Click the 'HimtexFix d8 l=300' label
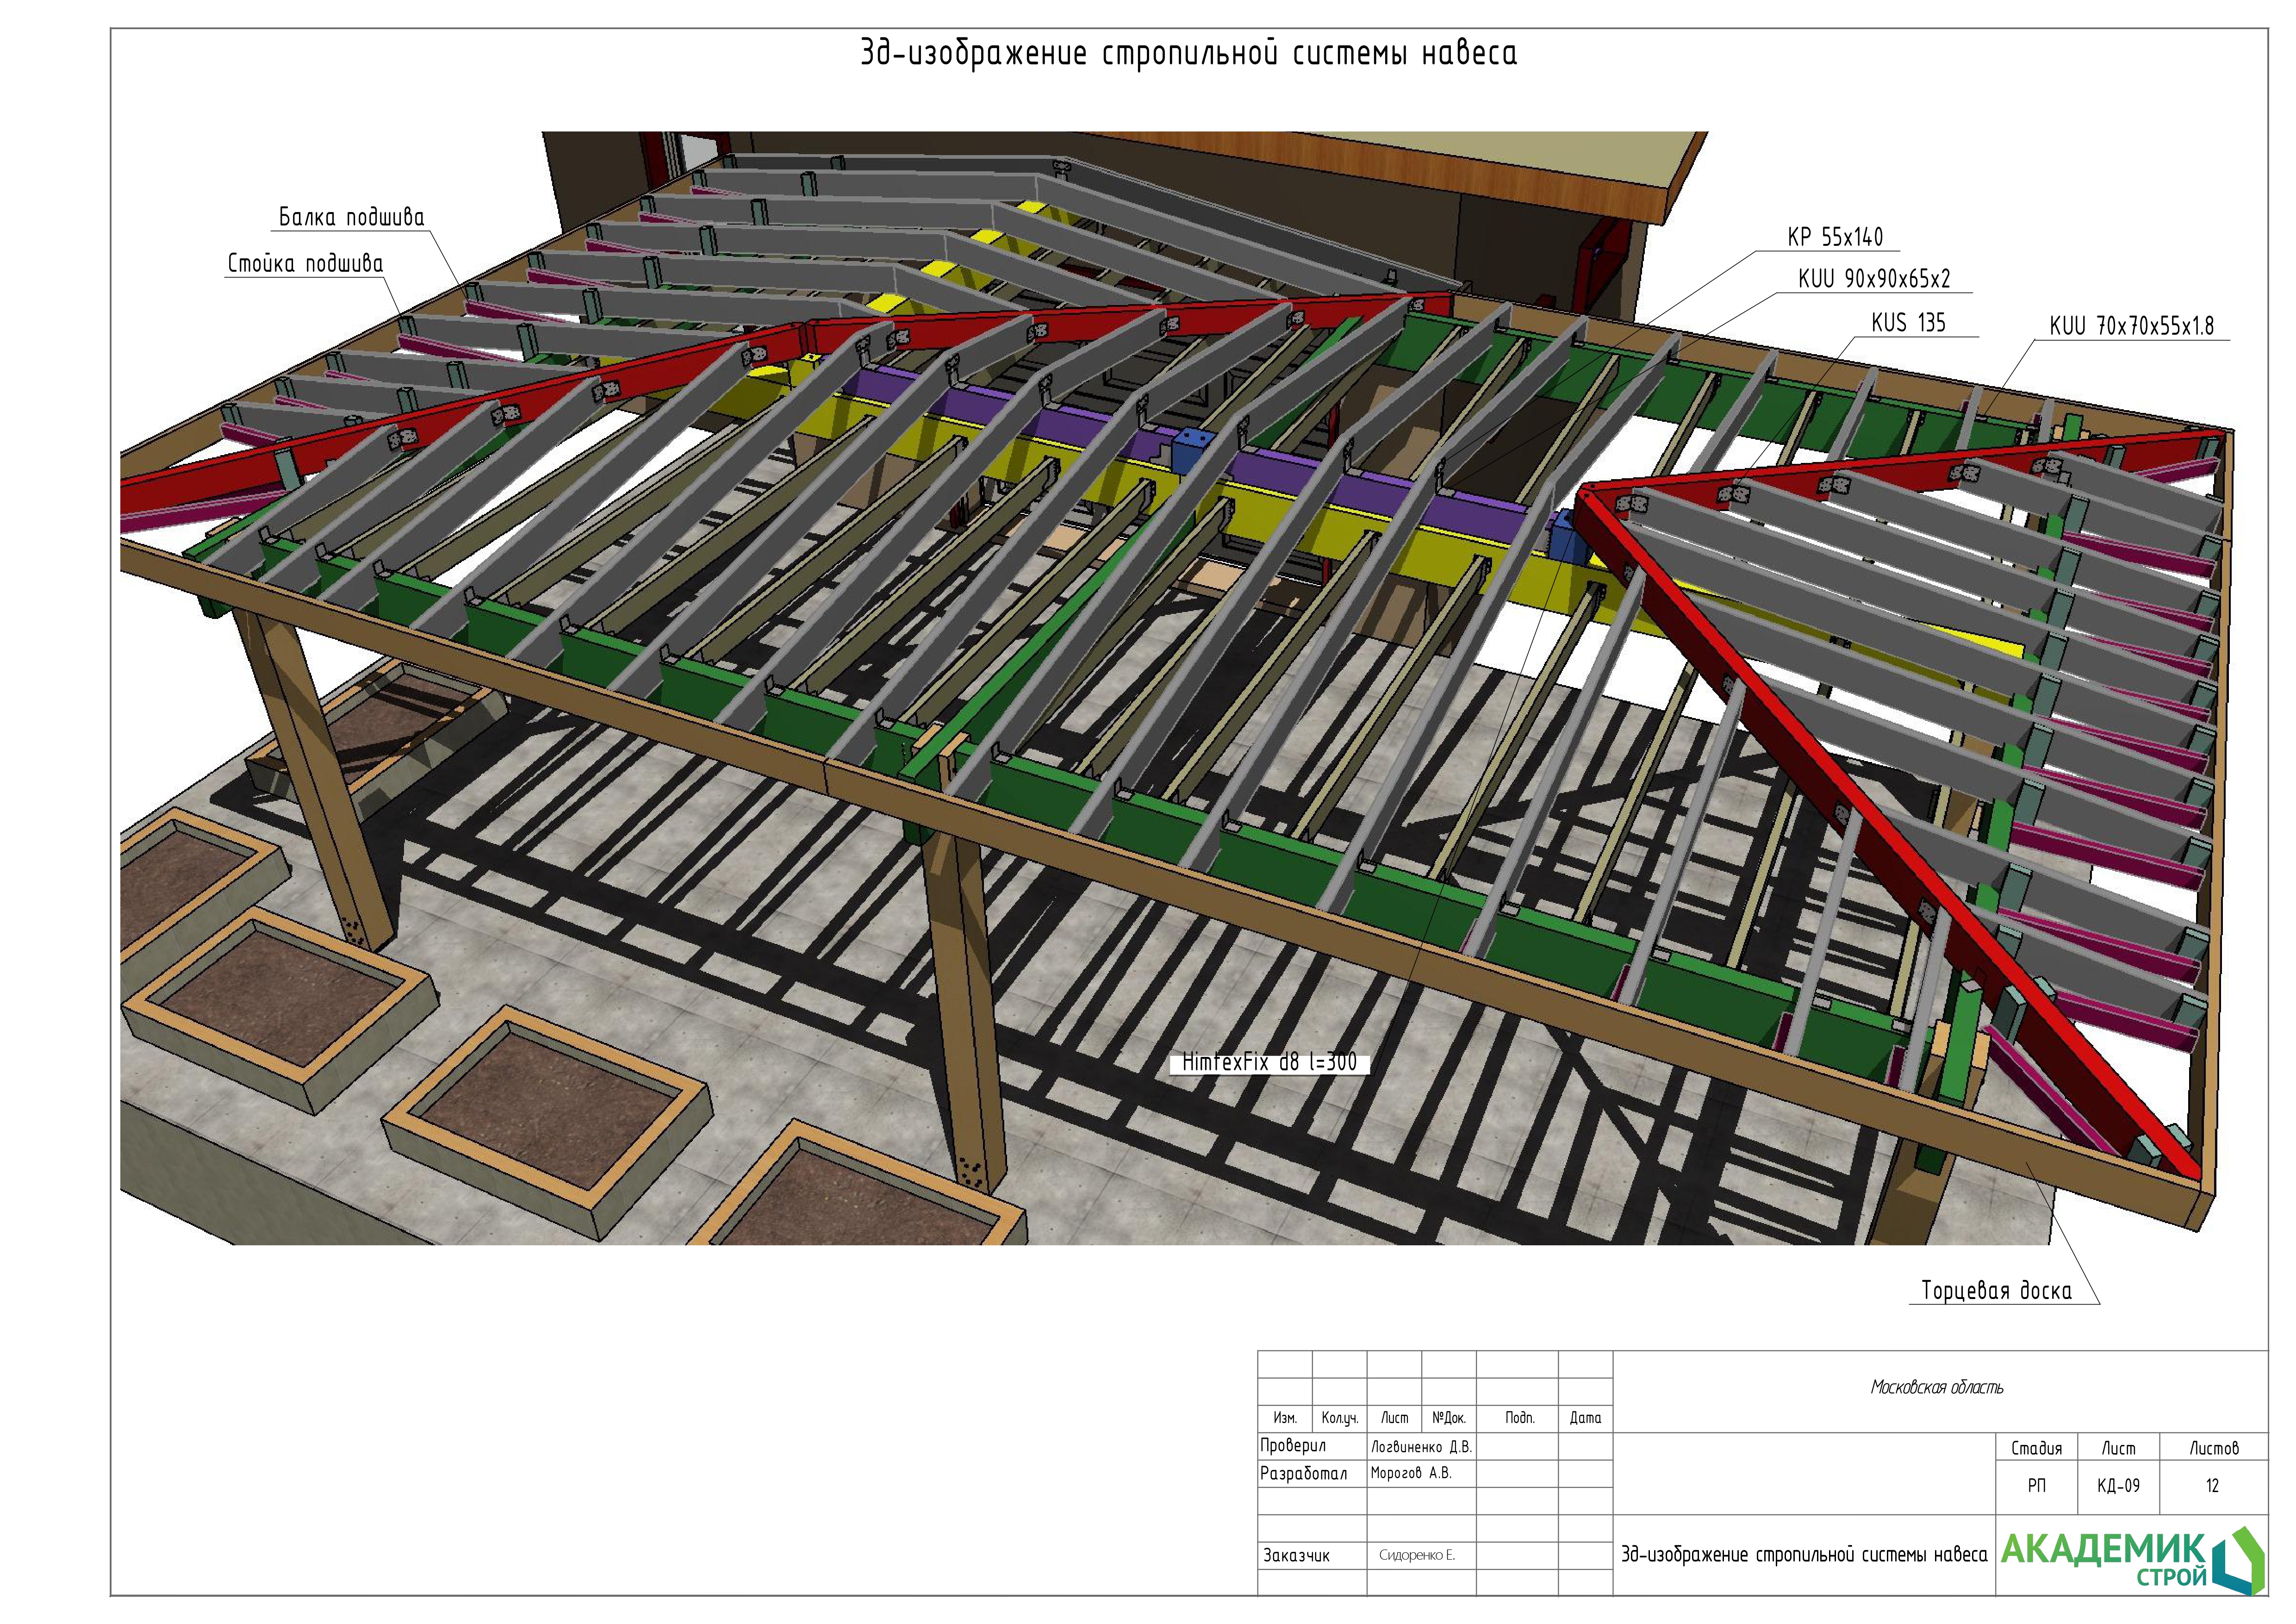 point(1269,1062)
